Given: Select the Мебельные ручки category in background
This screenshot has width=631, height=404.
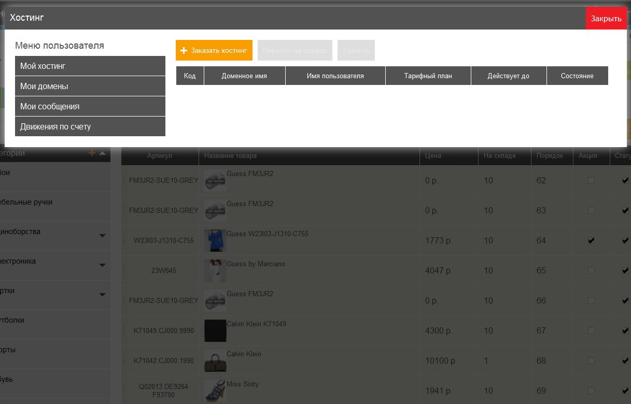Looking at the screenshot, I should pos(55,207).
